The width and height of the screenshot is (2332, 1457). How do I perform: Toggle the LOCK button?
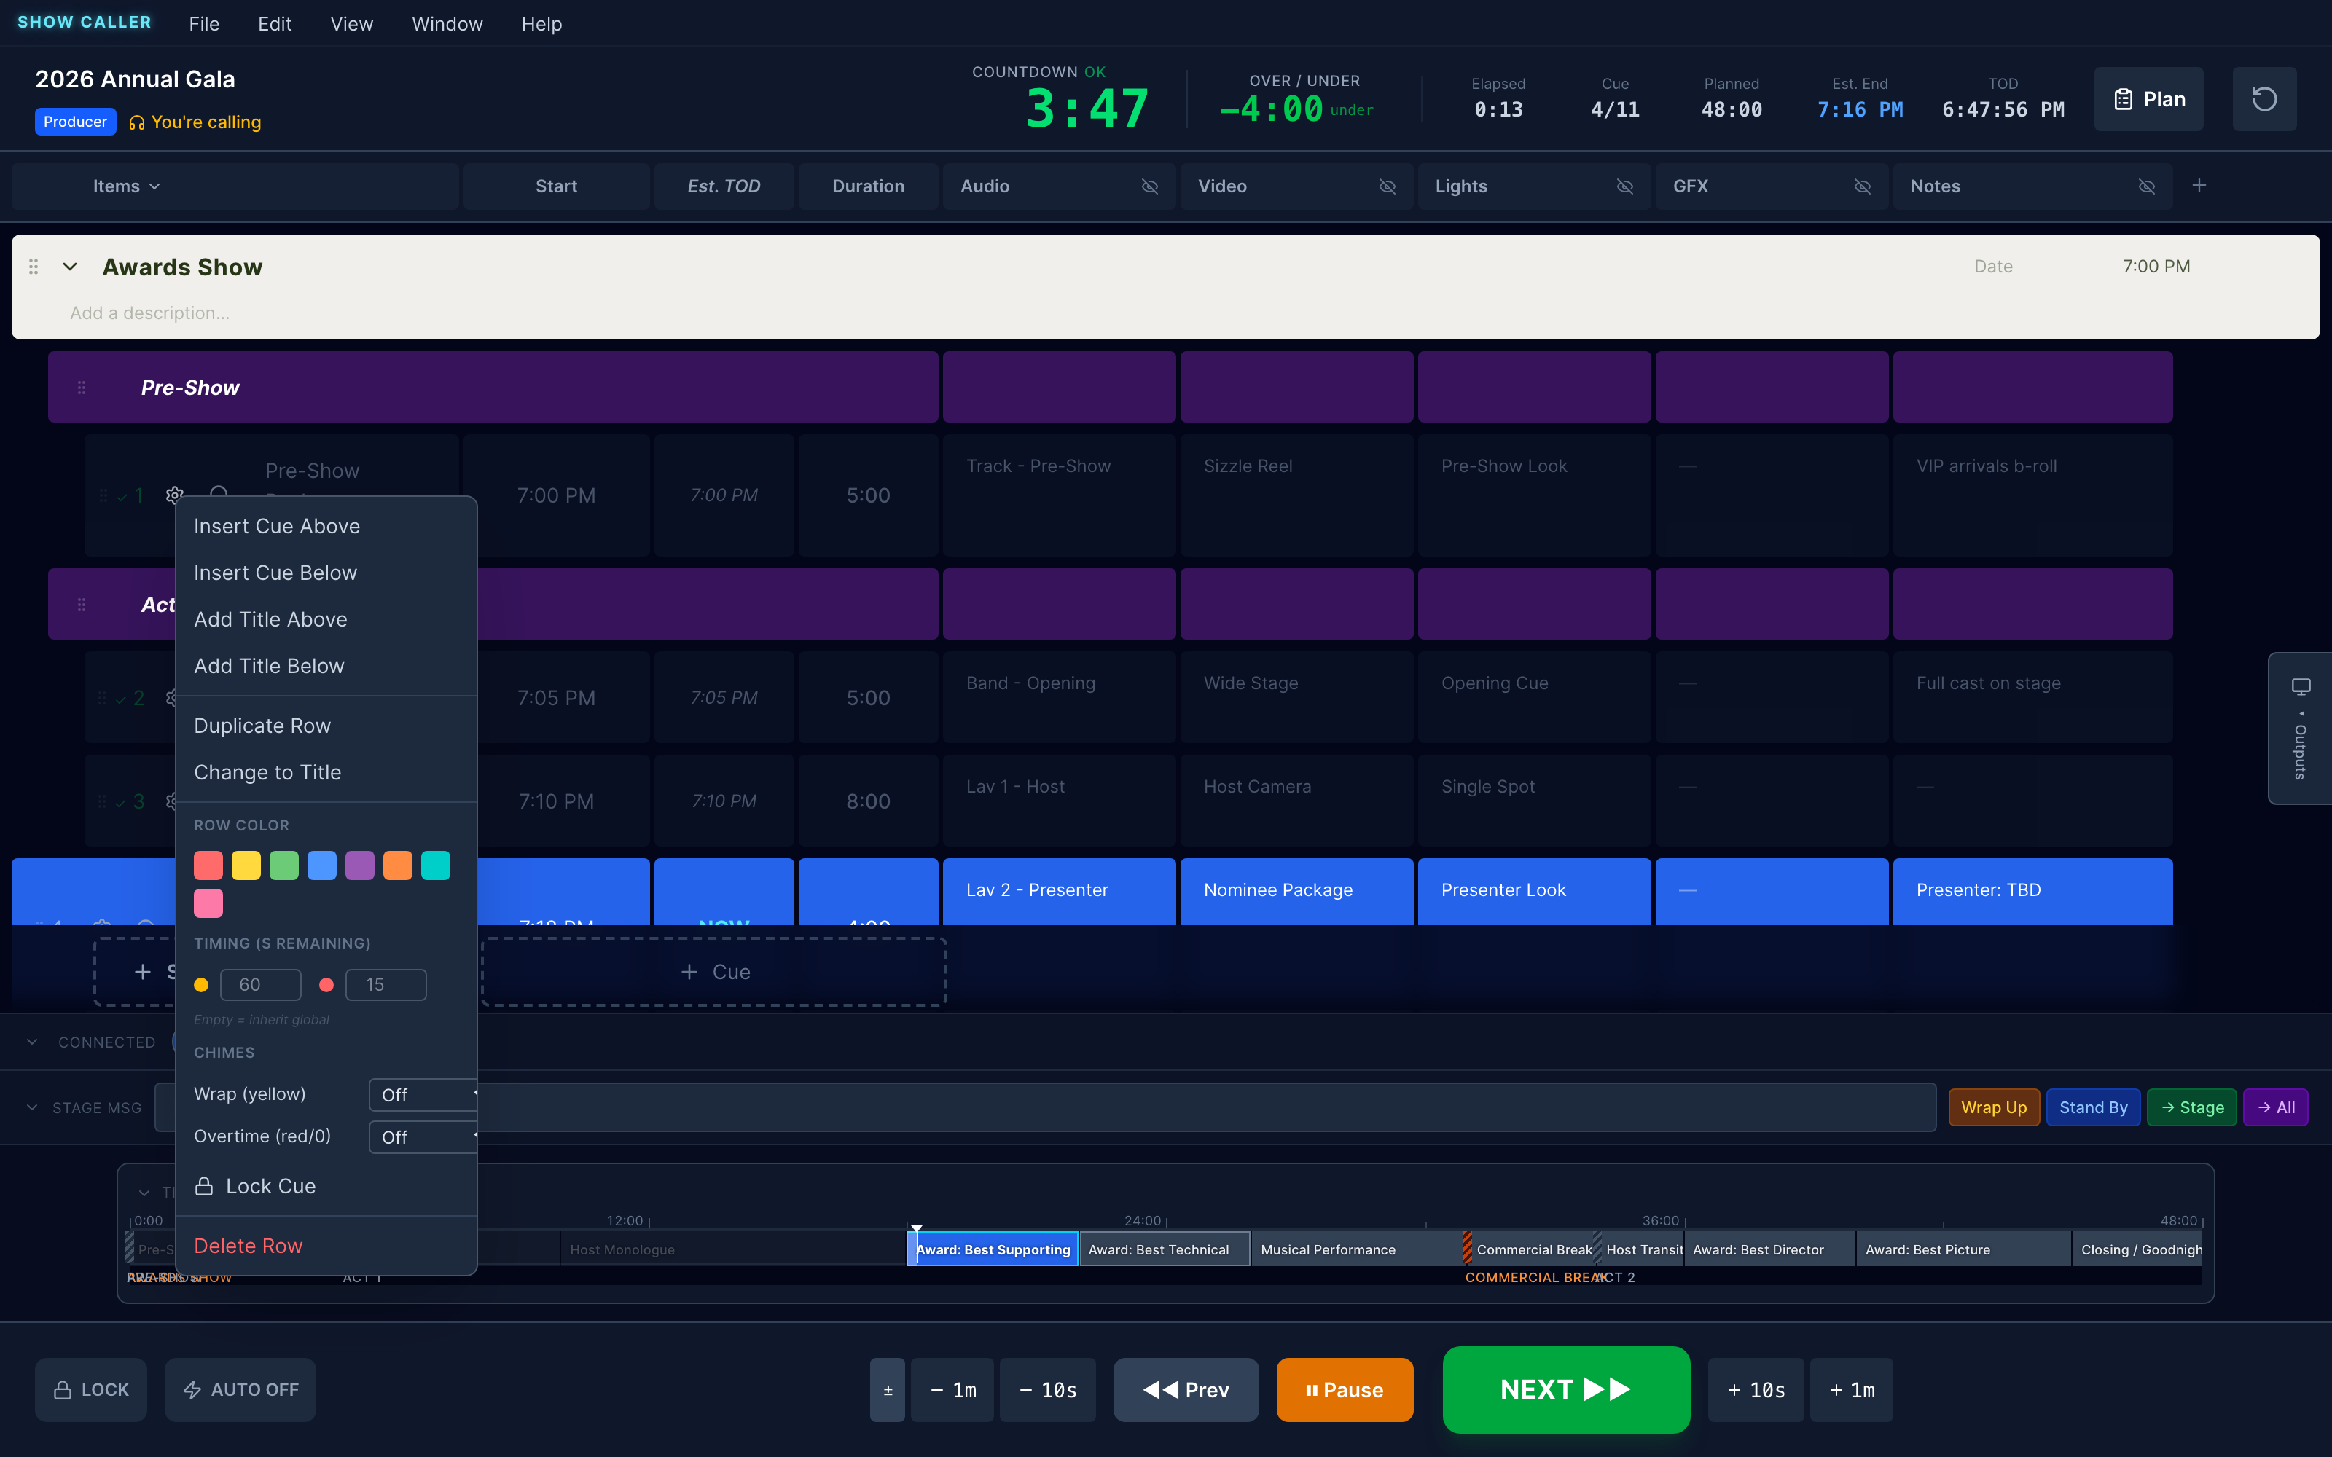[x=90, y=1389]
